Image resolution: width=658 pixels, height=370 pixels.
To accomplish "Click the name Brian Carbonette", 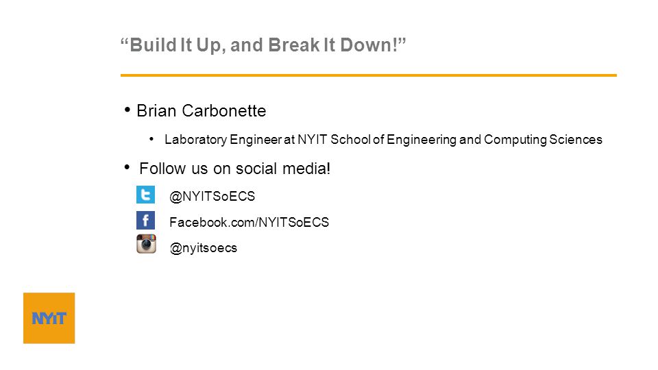I will (202, 111).
